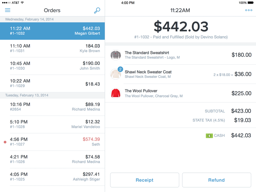Open the hamburger navigation menu
Screen dimensions: 256x192
tap(8, 10)
